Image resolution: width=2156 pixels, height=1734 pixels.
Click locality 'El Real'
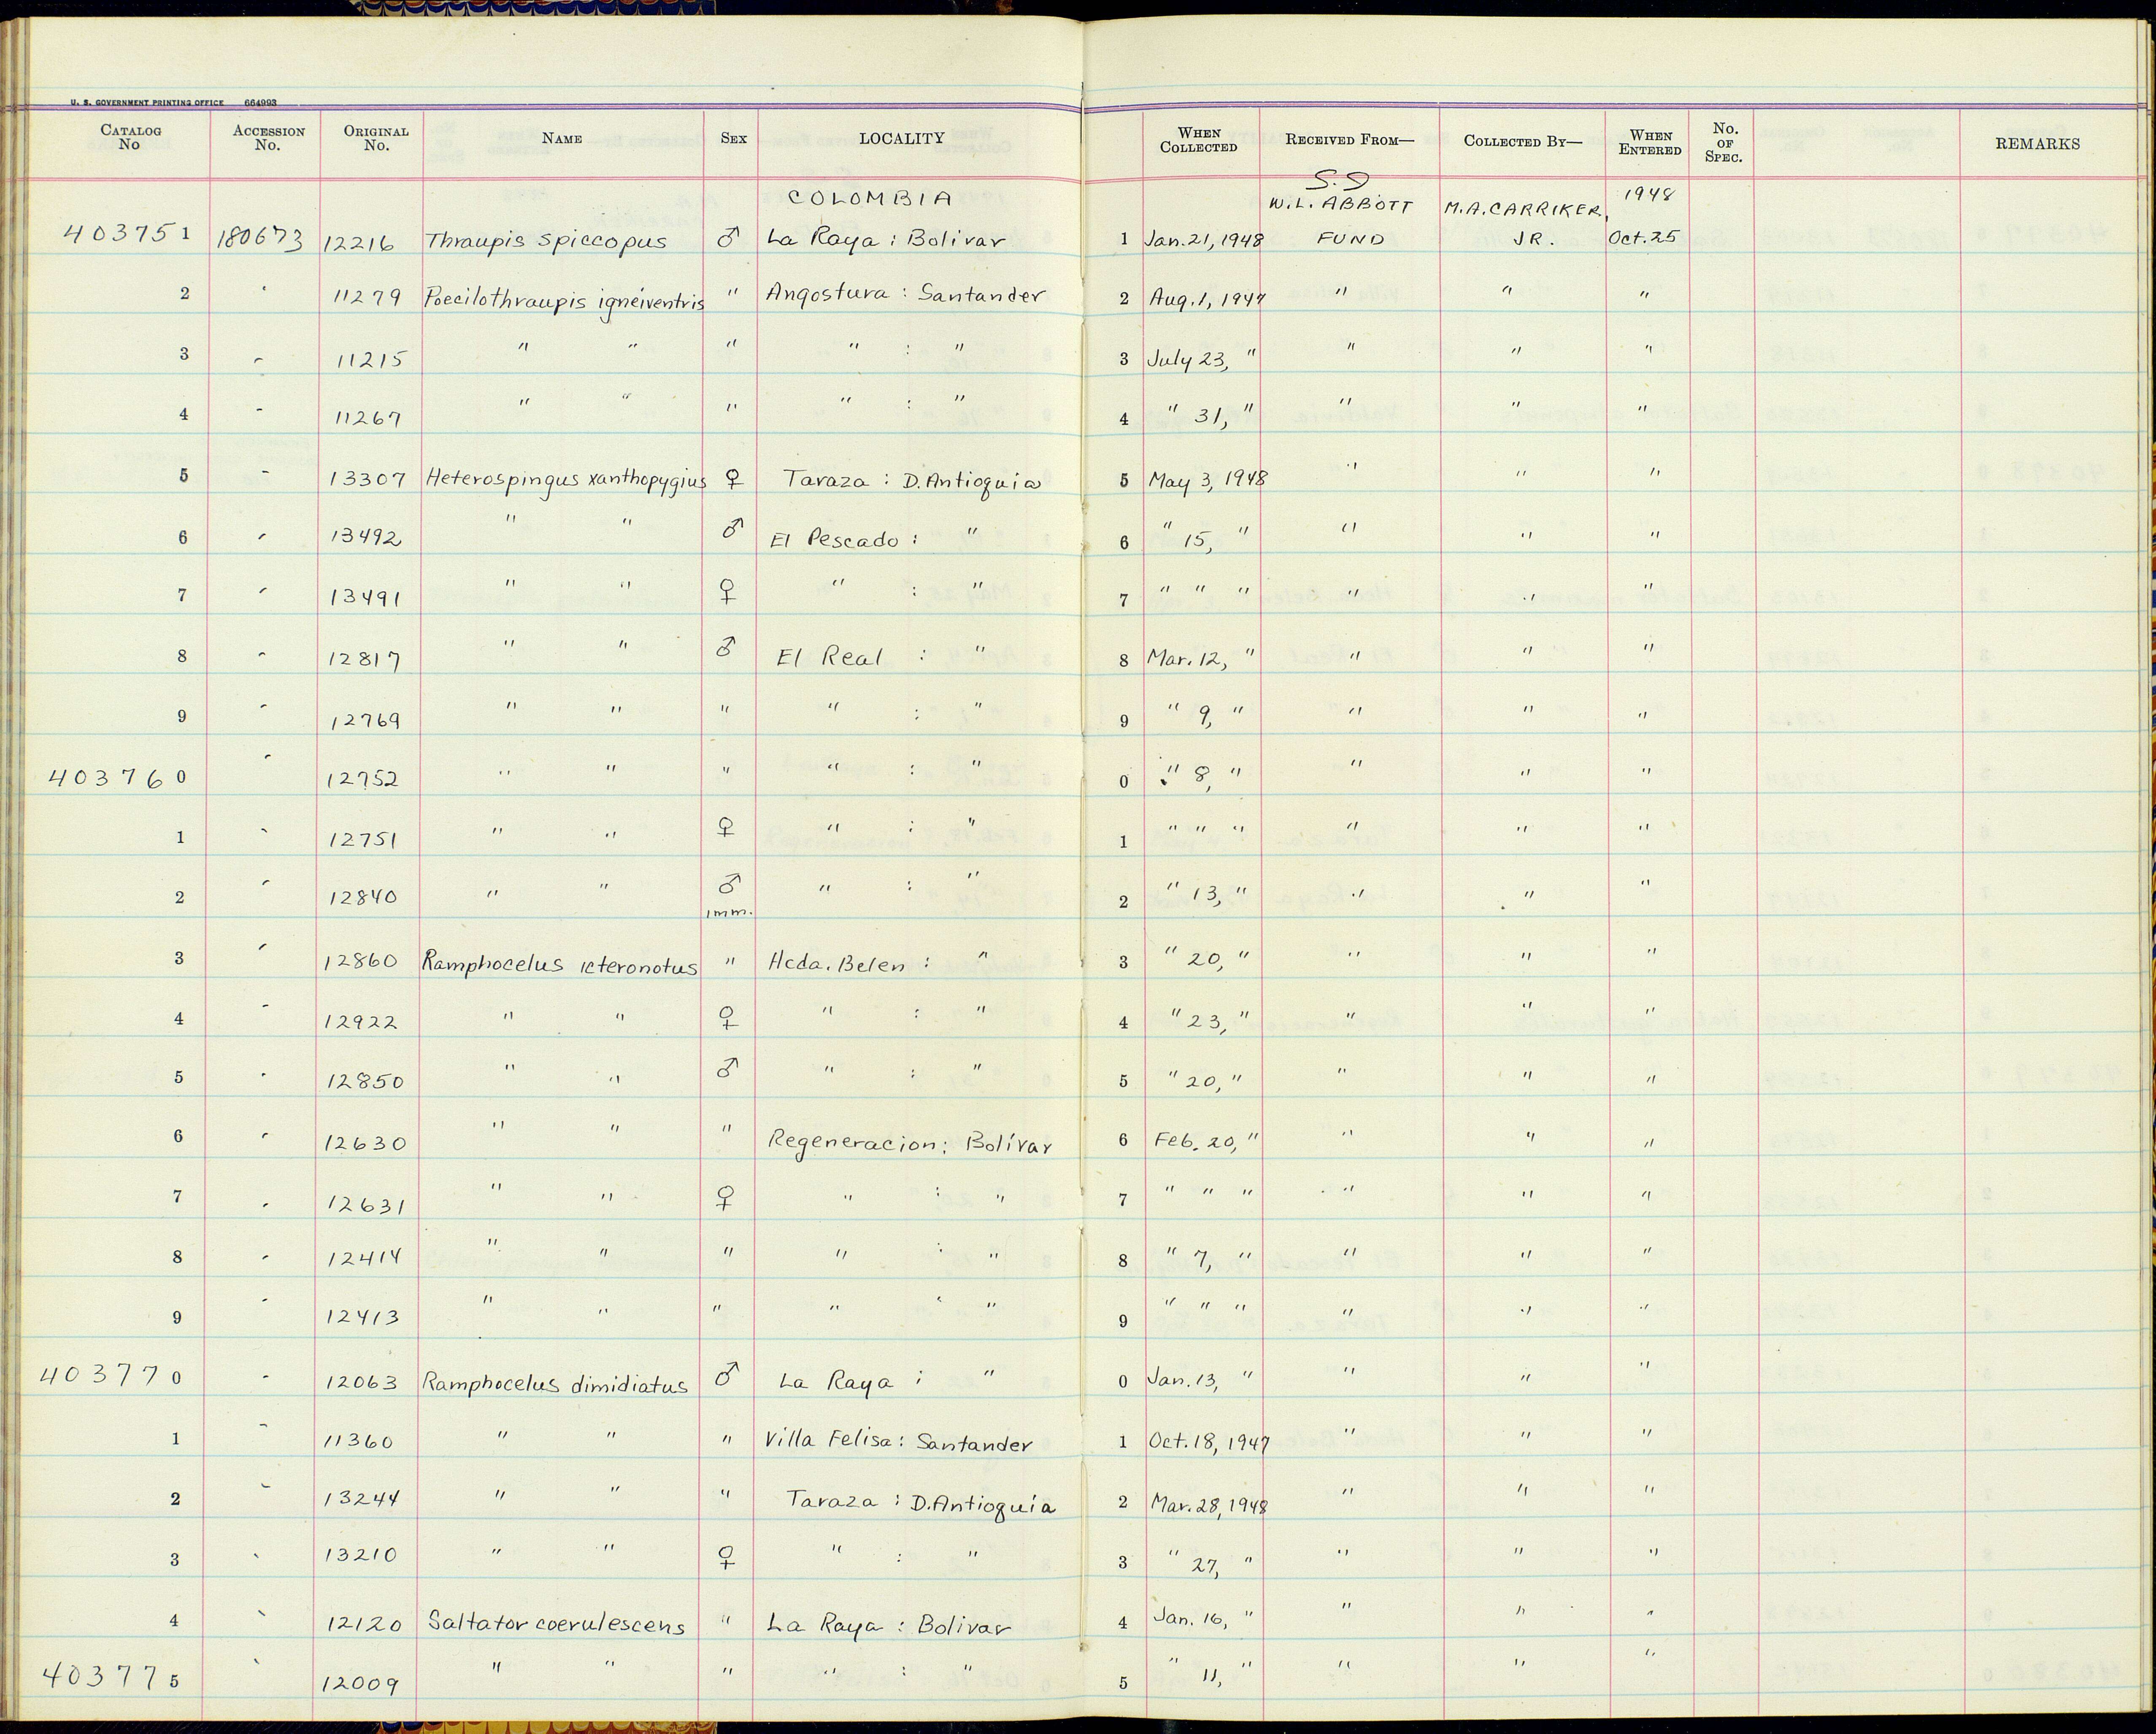pos(829,657)
